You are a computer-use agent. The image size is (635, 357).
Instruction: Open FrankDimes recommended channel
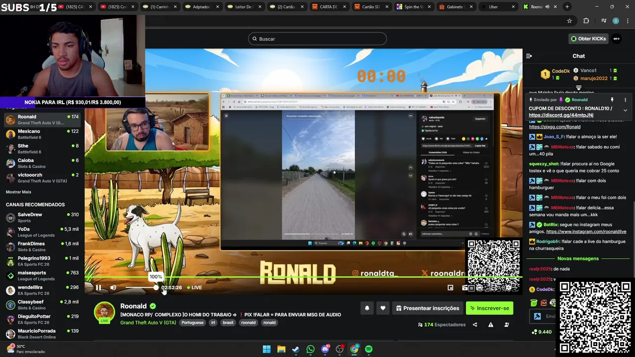coord(42,246)
